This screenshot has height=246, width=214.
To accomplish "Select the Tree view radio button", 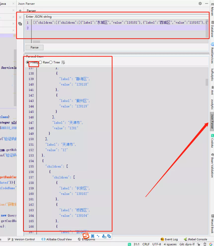I will tap(51, 62).
